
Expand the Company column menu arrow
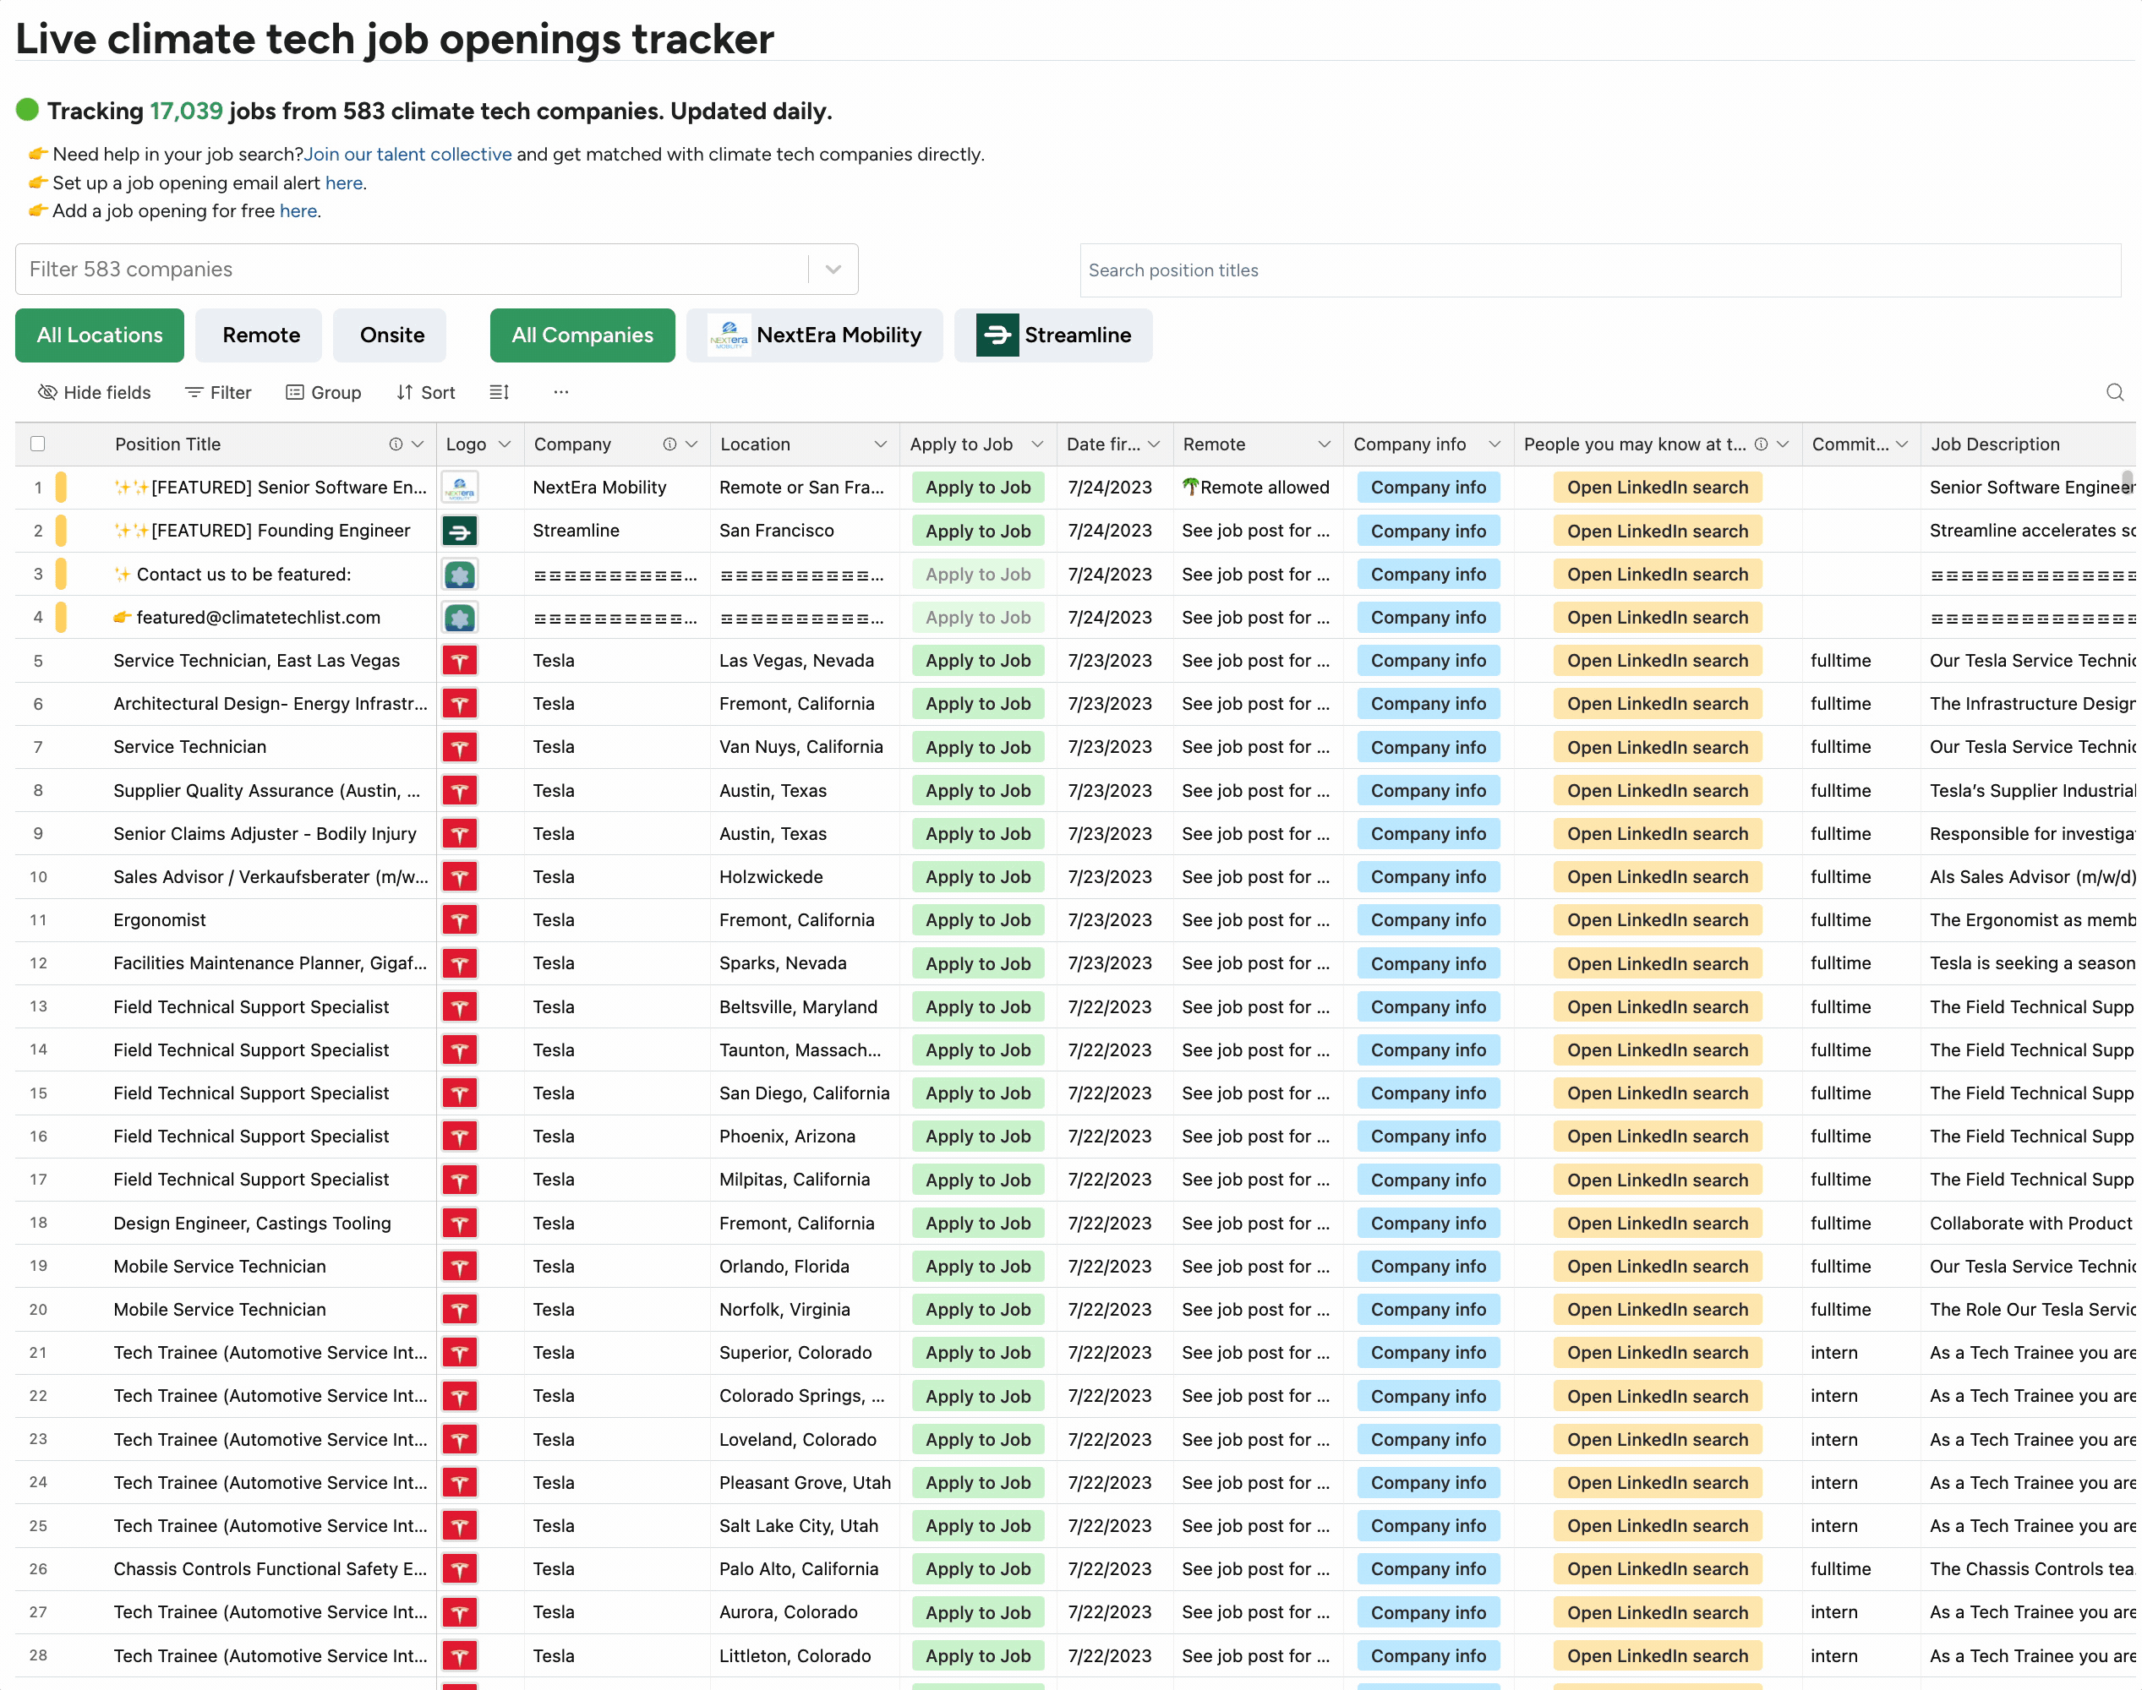[692, 444]
